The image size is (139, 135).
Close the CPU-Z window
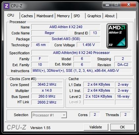click(x=128, y=5)
